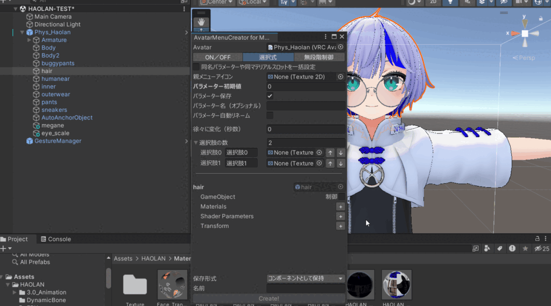This screenshot has width=551, height=306.
Task: Select Directional Light in hierarchy
Action: 57,24
